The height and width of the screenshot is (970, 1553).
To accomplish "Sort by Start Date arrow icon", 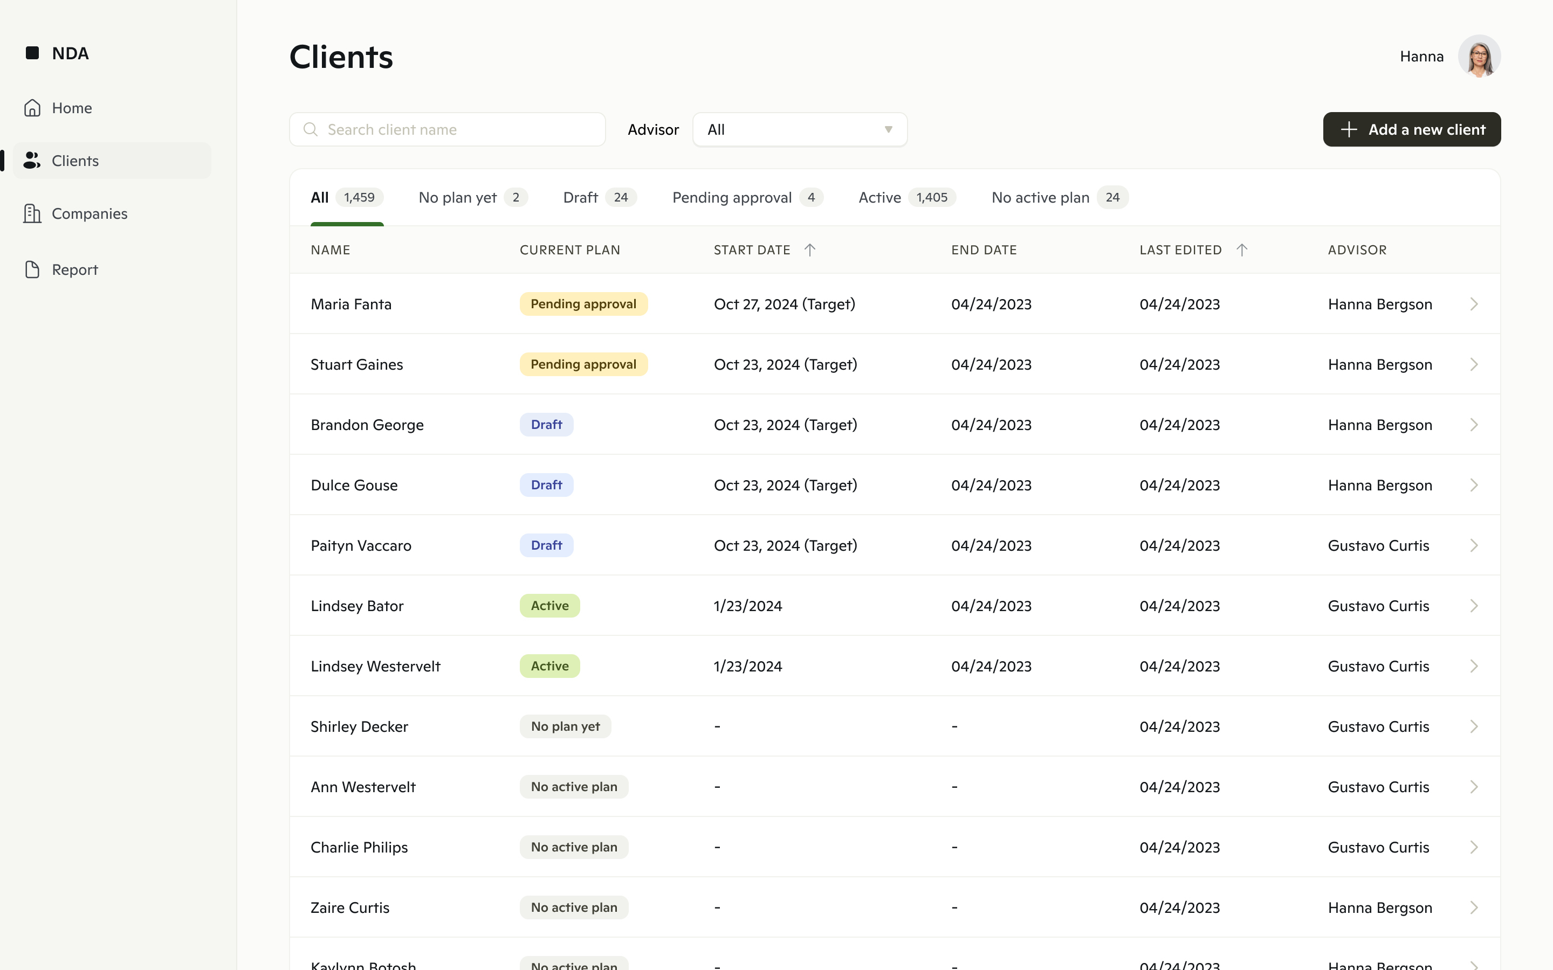I will [x=810, y=250].
